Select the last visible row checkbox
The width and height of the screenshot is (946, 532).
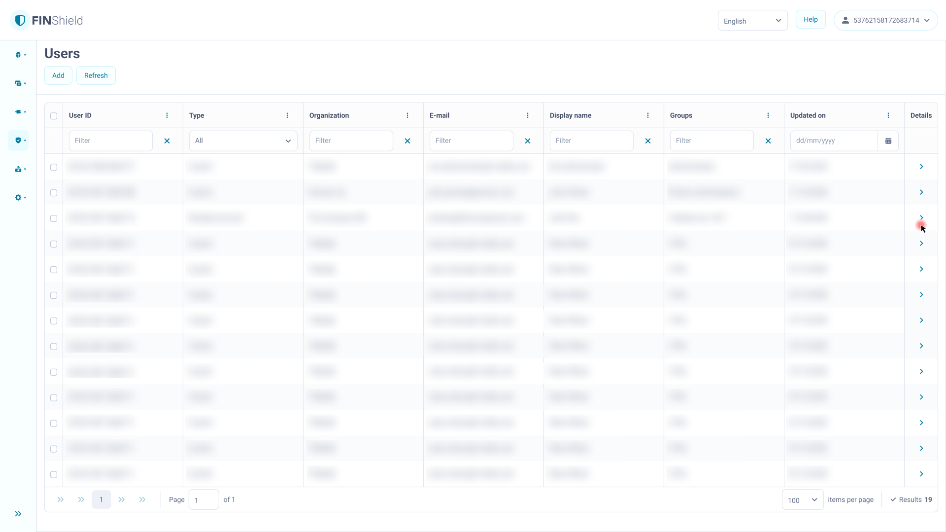[54, 474]
